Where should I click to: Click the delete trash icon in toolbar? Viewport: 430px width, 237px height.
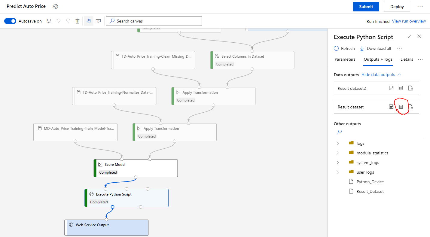(x=78, y=21)
